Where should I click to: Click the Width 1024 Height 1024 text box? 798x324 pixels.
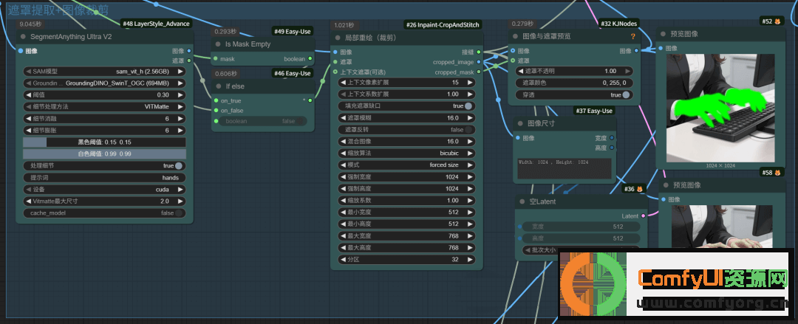click(x=565, y=168)
